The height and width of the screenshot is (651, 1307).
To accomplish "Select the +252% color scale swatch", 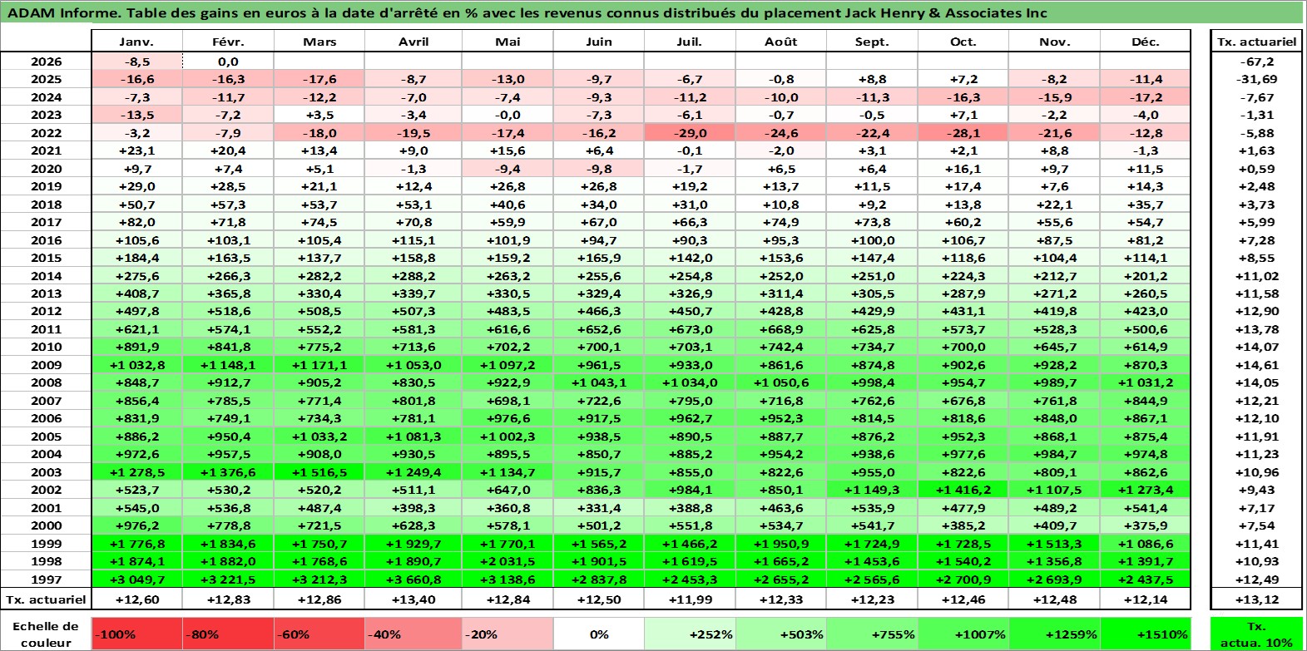I will (x=690, y=634).
